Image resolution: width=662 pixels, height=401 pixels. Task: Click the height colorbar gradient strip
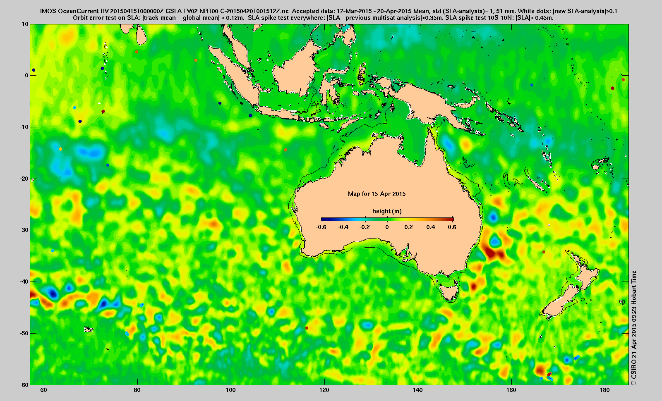(x=387, y=219)
